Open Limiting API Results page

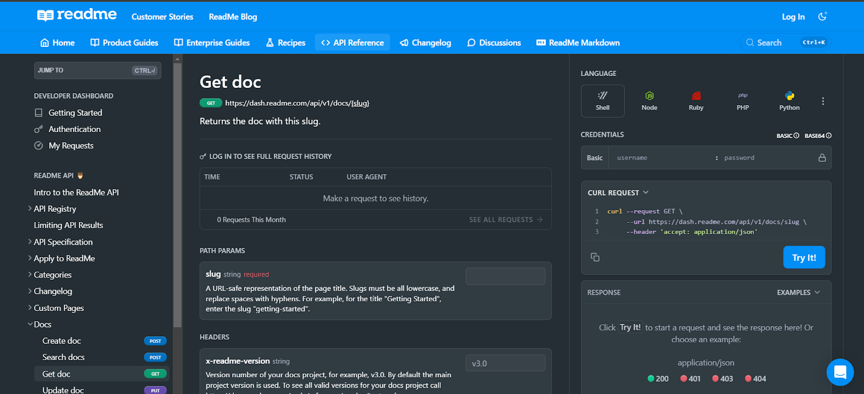68,225
